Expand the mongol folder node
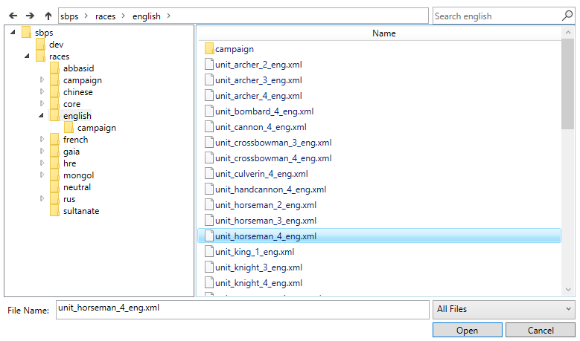 42,175
